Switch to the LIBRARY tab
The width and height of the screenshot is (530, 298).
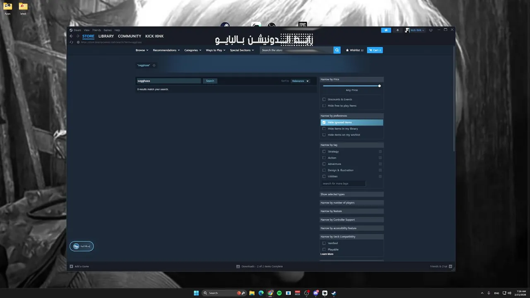(106, 36)
